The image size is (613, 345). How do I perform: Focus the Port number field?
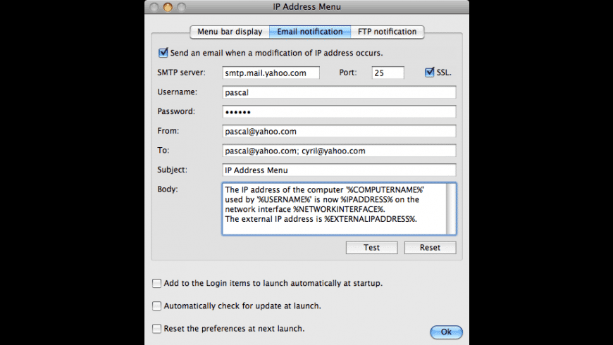[x=388, y=73]
